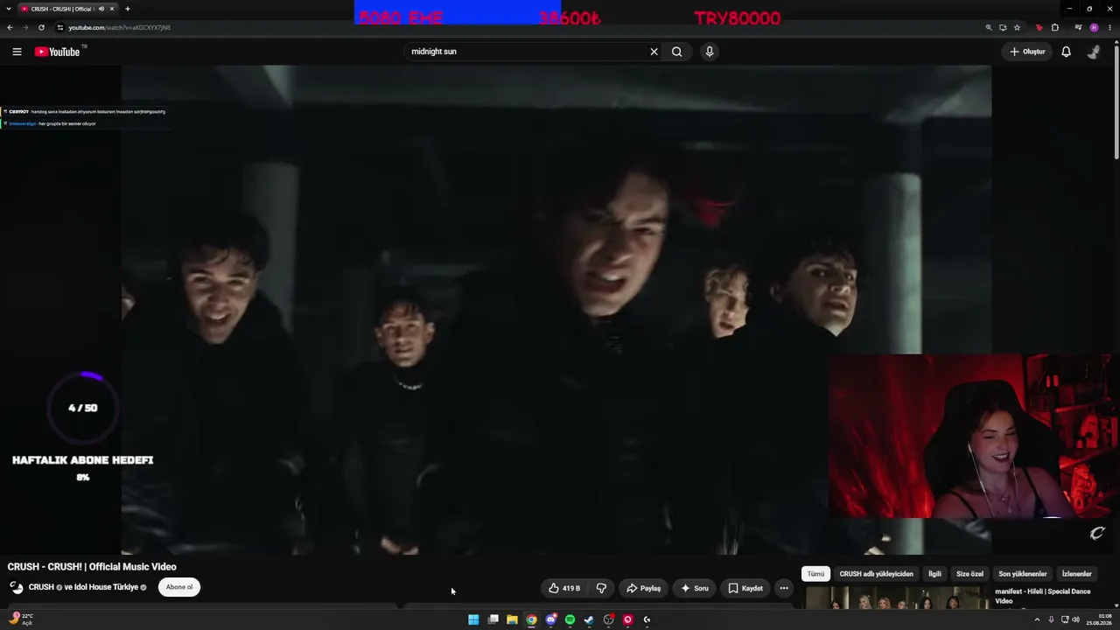Open 'manifest - Hileli | Special Dance Video' title
The width and height of the screenshot is (1120, 630).
click(1042, 596)
